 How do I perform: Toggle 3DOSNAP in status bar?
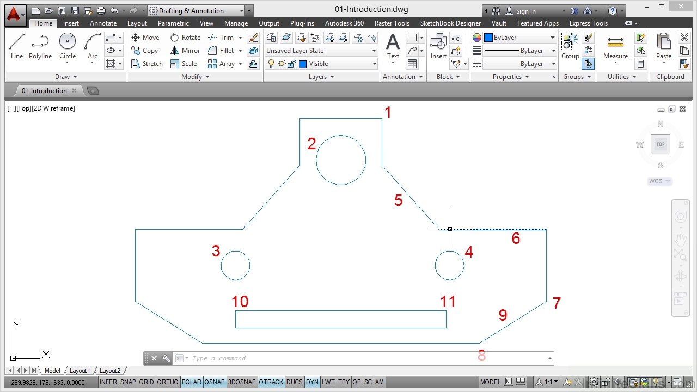click(x=242, y=382)
